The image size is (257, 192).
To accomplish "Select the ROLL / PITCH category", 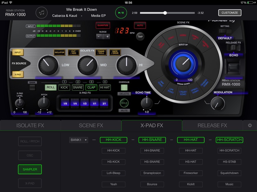I will coord(30,141).
